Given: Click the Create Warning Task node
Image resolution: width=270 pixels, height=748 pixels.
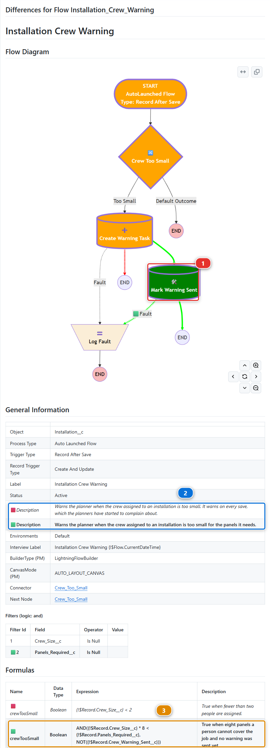Looking at the screenshot, I should (x=125, y=231).
